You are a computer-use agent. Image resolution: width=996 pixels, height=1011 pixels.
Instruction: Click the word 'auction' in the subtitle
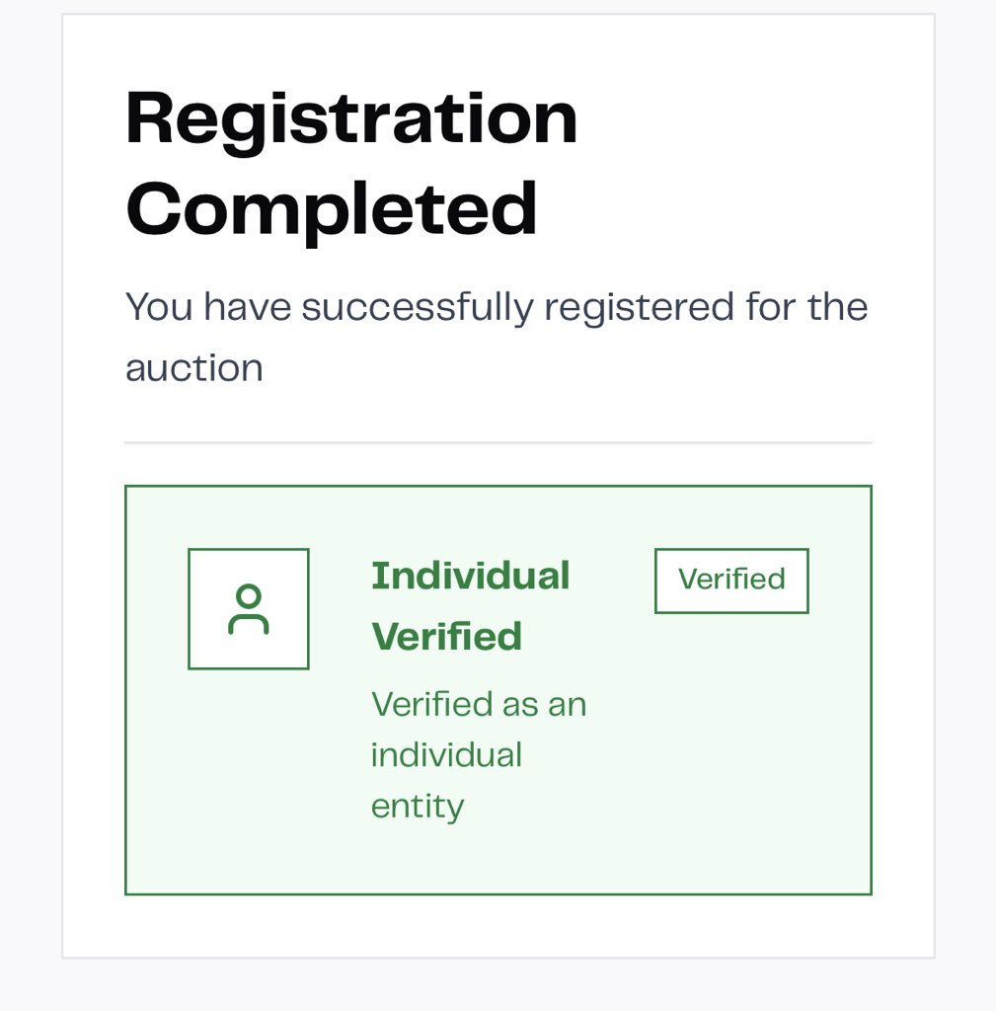(x=193, y=368)
